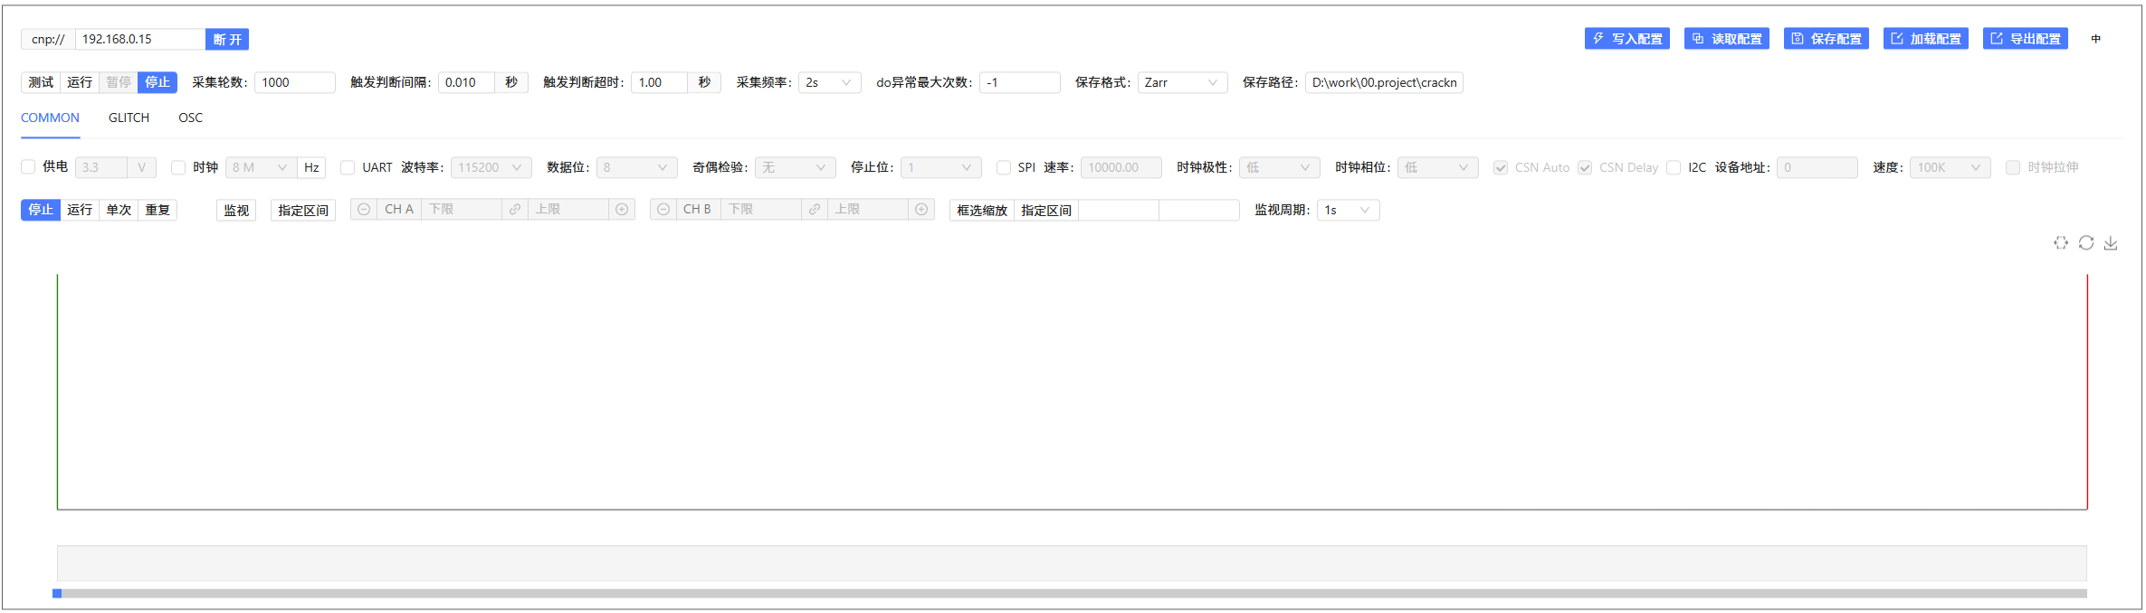This screenshot has height=613, width=2146.
Task: Click 指定区间 button next to 监视
Action: click(x=303, y=210)
